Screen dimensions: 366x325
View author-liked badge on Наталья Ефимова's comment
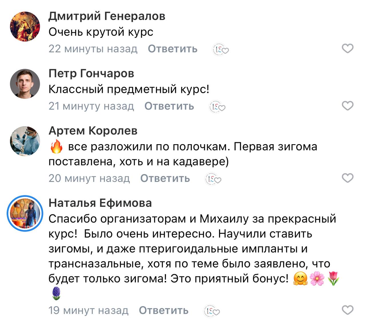tap(212, 311)
